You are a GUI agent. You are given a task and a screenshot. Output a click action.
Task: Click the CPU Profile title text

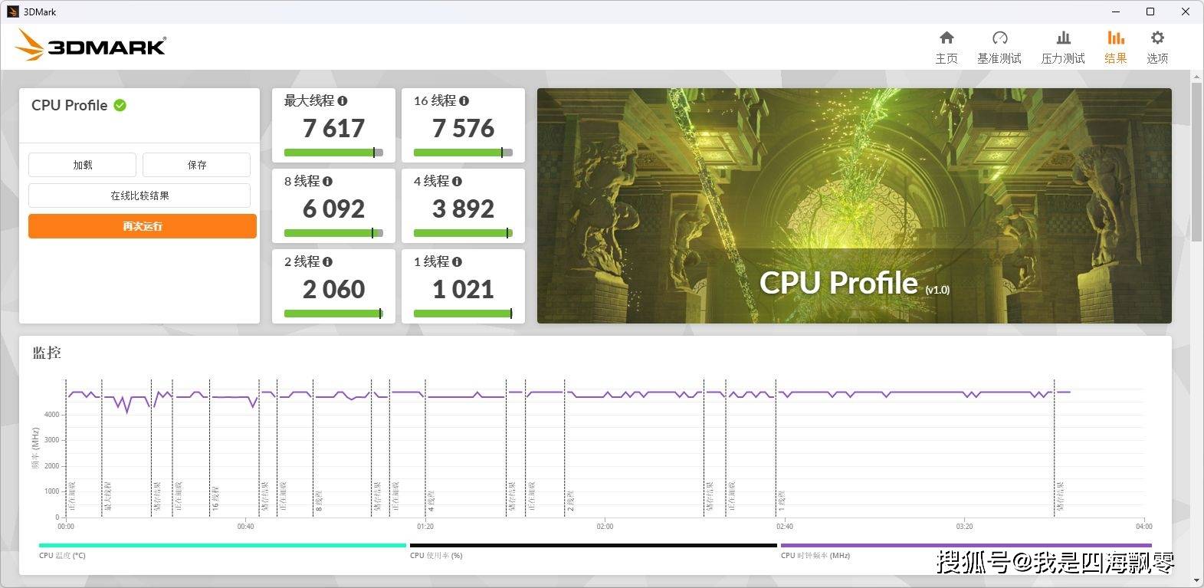[69, 105]
